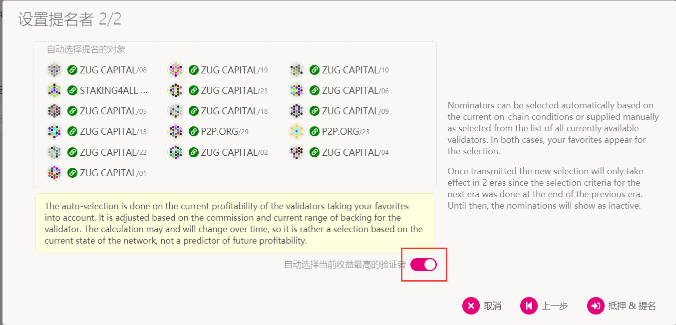
Task: Select ZUG CAPITAL/02 validator entry
Action: click(x=235, y=152)
